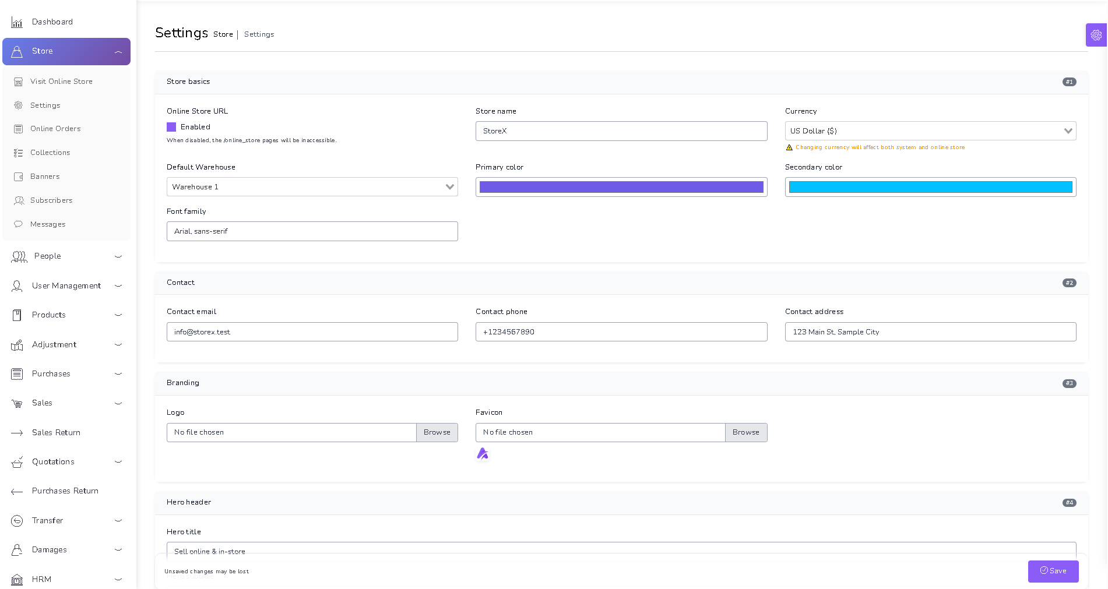Open the Dashboard from the sidebar
Image resolution: width=1108 pixels, height=589 pixels.
(52, 22)
